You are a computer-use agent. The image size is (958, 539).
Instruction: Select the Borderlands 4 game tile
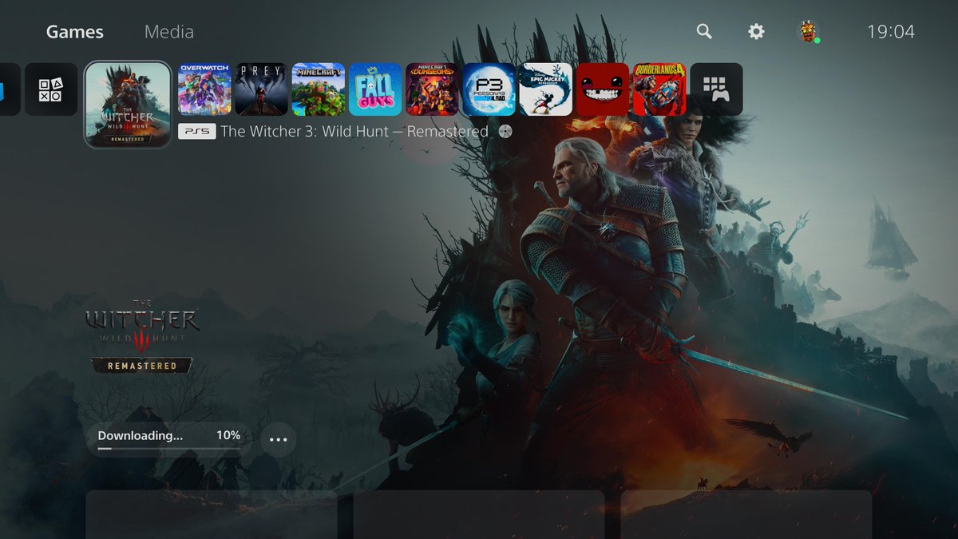point(659,89)
